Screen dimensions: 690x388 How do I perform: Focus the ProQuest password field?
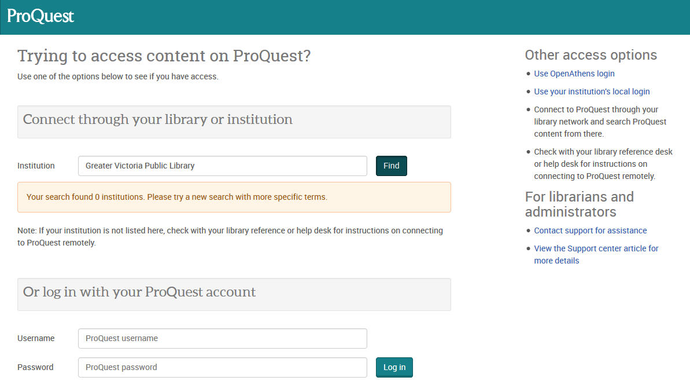point(222,367)
